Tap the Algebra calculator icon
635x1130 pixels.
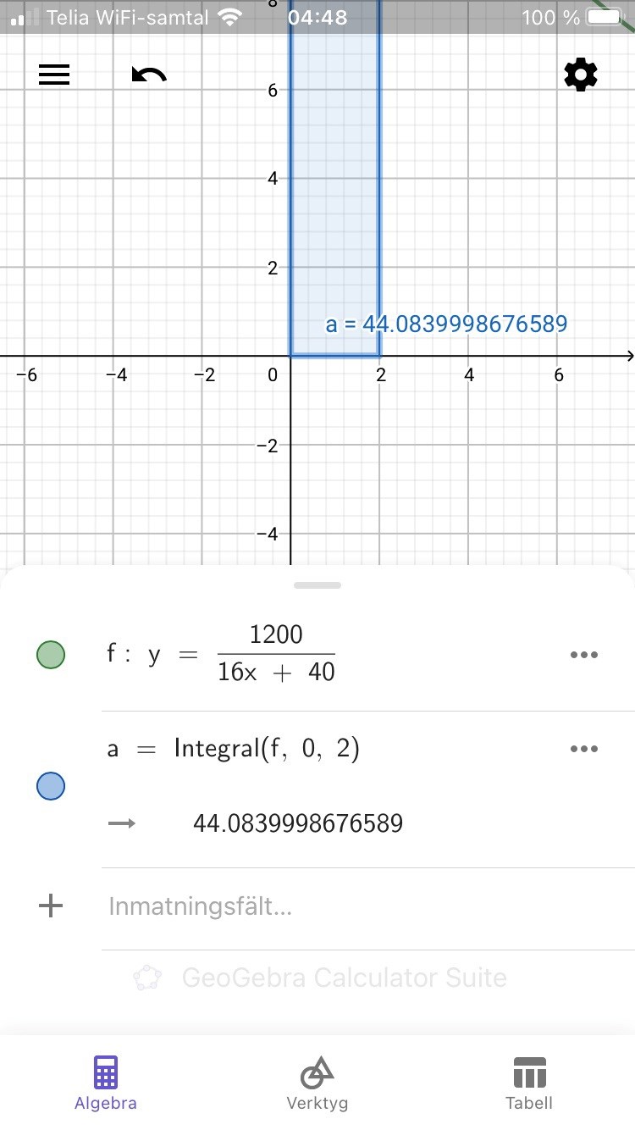(x=106, y=1072)
